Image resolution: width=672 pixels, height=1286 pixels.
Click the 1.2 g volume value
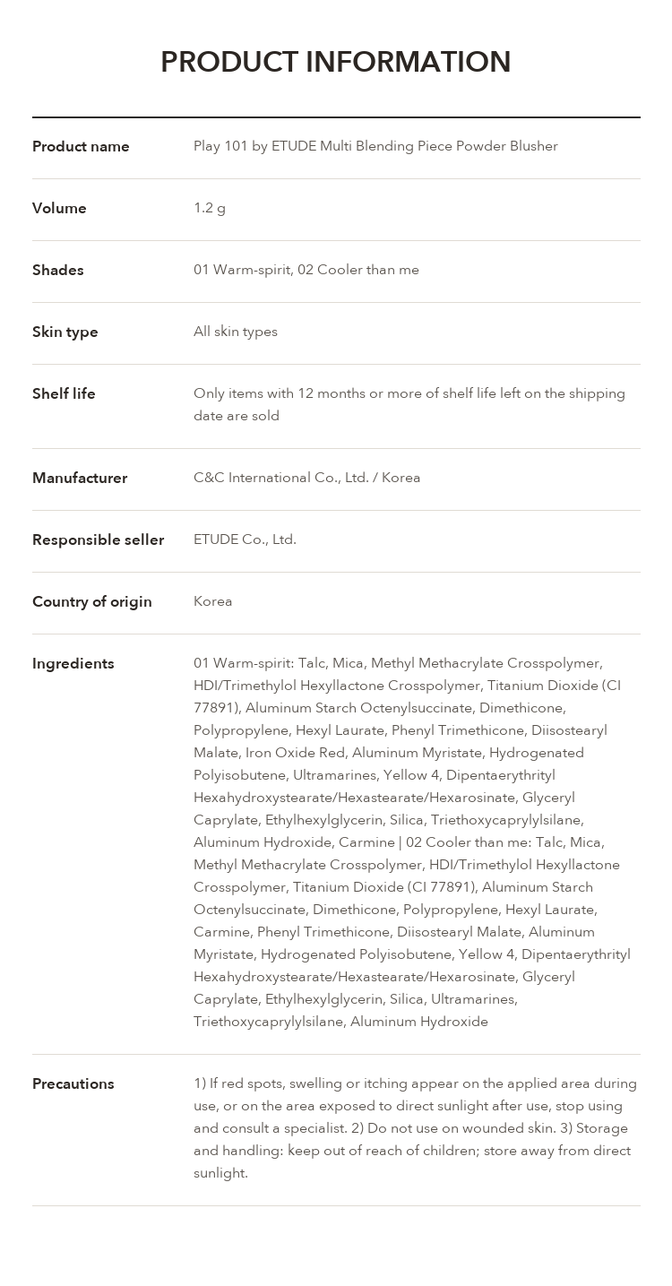coord(210,208)
